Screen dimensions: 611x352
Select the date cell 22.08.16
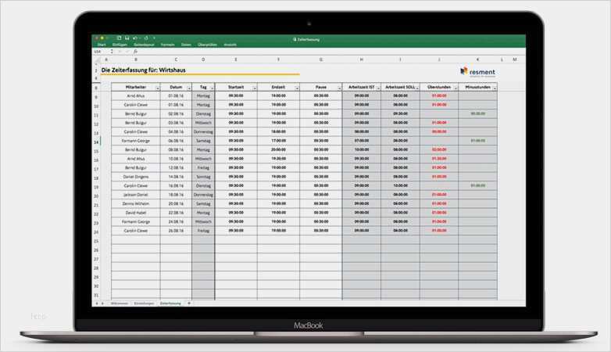tap(176, 213)
